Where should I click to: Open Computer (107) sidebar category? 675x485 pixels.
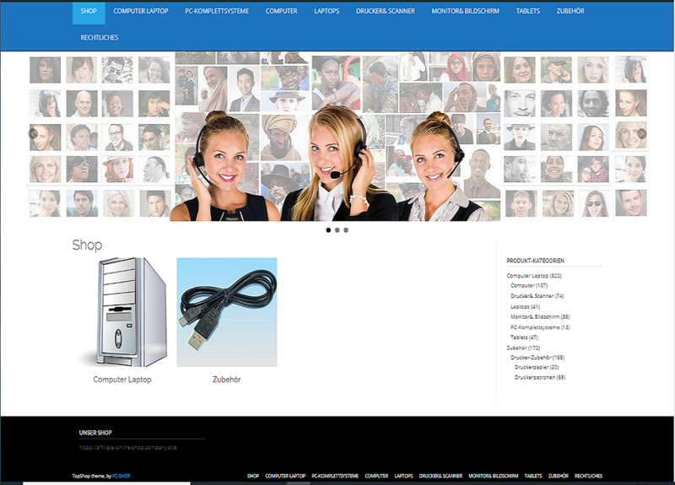pyautogui.click(x=529, y=285)
